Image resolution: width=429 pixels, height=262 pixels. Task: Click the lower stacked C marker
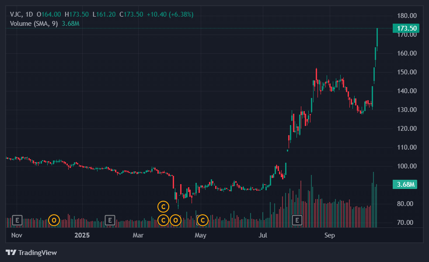pos(163,220)
